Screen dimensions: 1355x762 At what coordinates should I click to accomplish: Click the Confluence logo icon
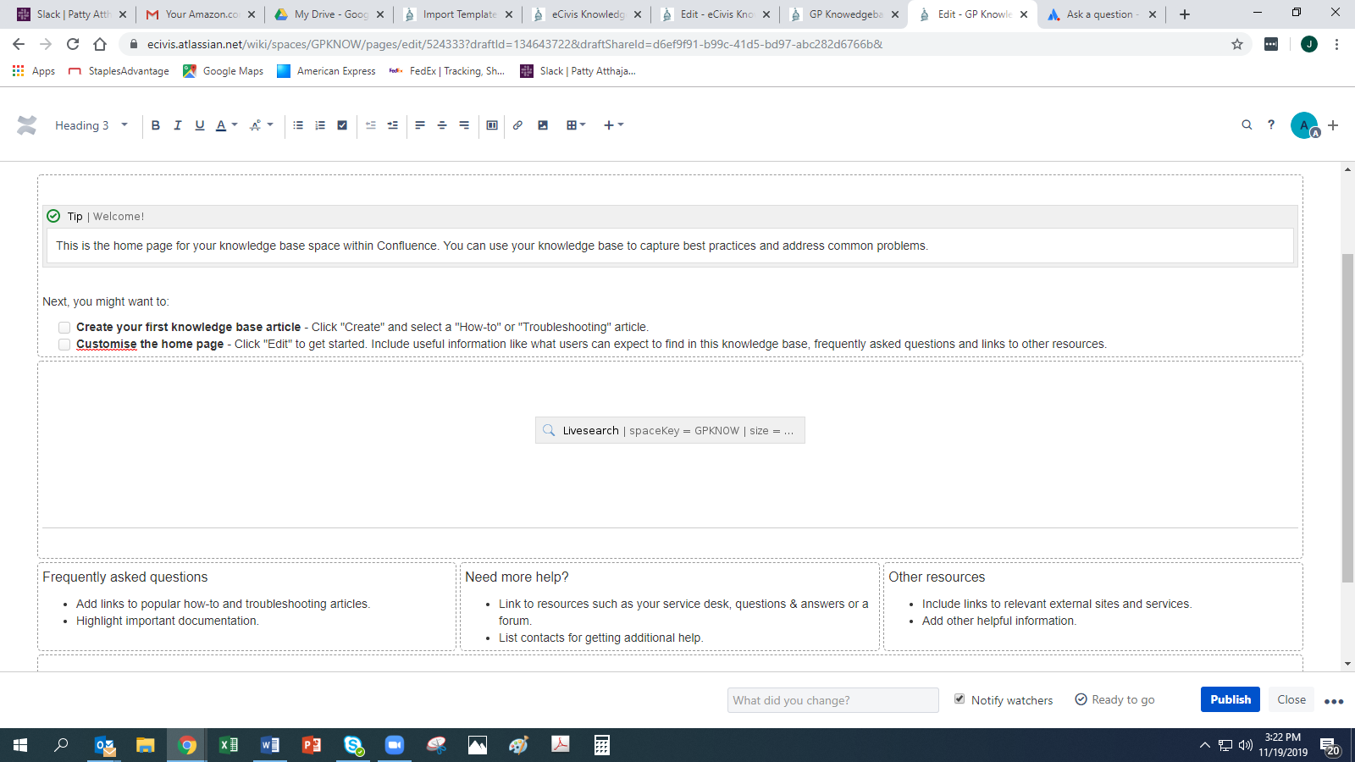(x=27, y=125)
